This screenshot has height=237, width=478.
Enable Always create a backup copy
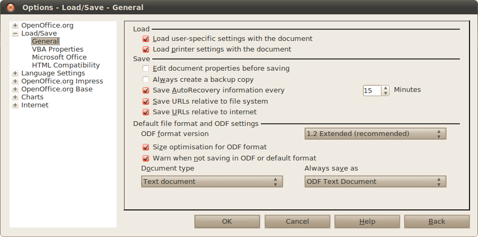146,80
